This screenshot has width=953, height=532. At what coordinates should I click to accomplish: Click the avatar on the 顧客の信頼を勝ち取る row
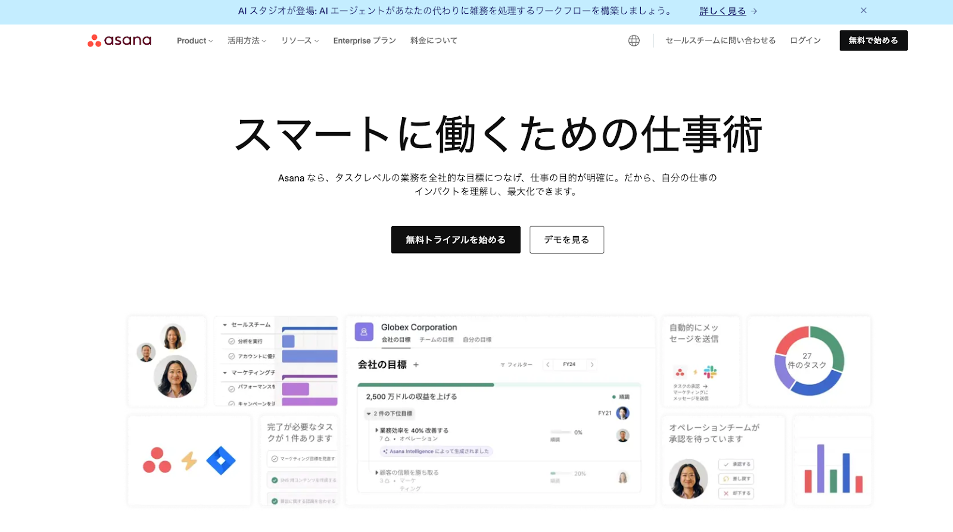pyautogui.click(x=623, y=477)
